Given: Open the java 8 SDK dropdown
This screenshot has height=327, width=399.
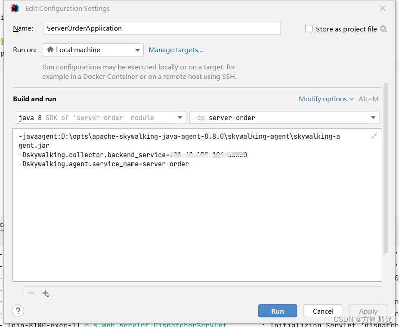Looking at the screenshot, I should 100,118.
